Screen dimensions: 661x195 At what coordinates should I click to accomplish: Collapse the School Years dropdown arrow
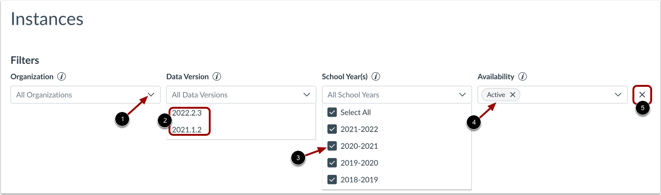(462, 95)
